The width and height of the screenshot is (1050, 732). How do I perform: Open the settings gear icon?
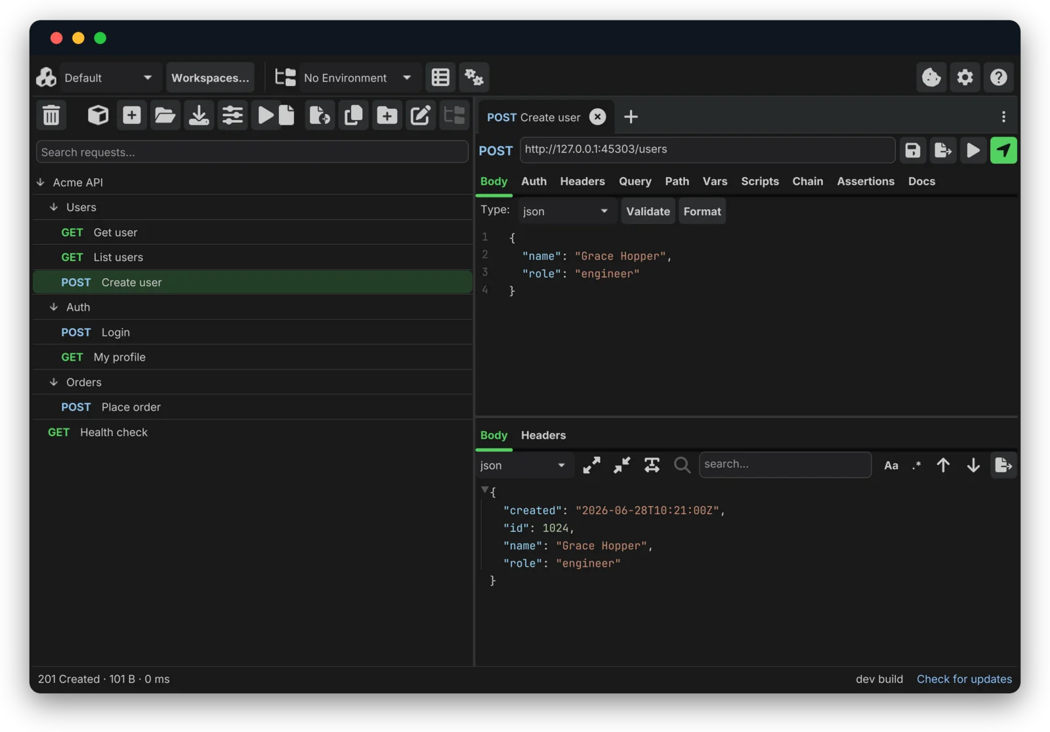click(x=965, y=77)
